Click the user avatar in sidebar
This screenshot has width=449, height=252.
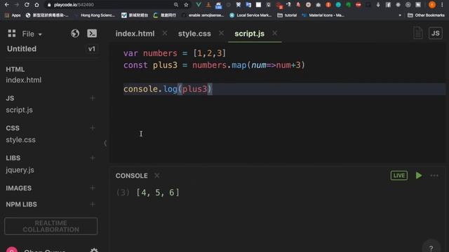[12, 249]
